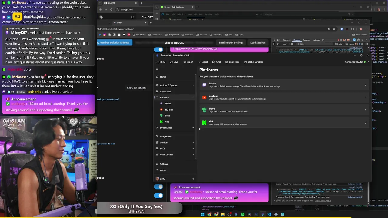Expand the Voice Control section
Viewport: 388px width, 218px height.
[175, 154]
